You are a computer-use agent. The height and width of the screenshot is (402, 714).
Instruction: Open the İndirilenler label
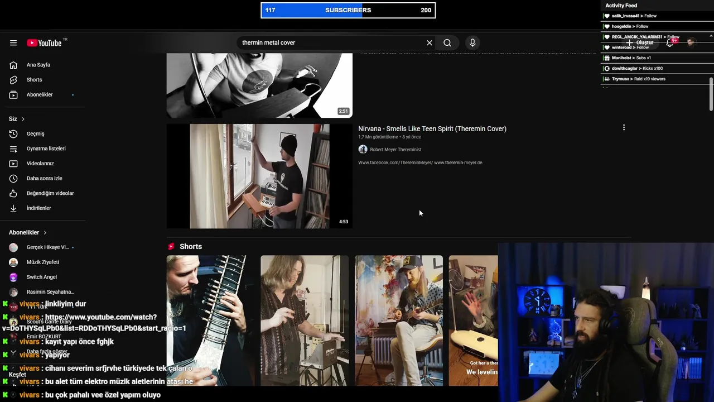38,208
